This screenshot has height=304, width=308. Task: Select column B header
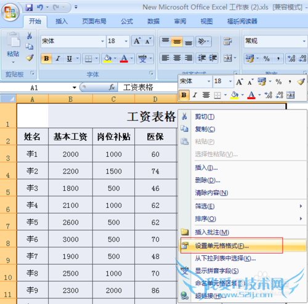tap(70, 99)
